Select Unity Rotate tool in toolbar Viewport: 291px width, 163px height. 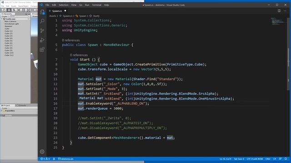click(x=14, y=10)
